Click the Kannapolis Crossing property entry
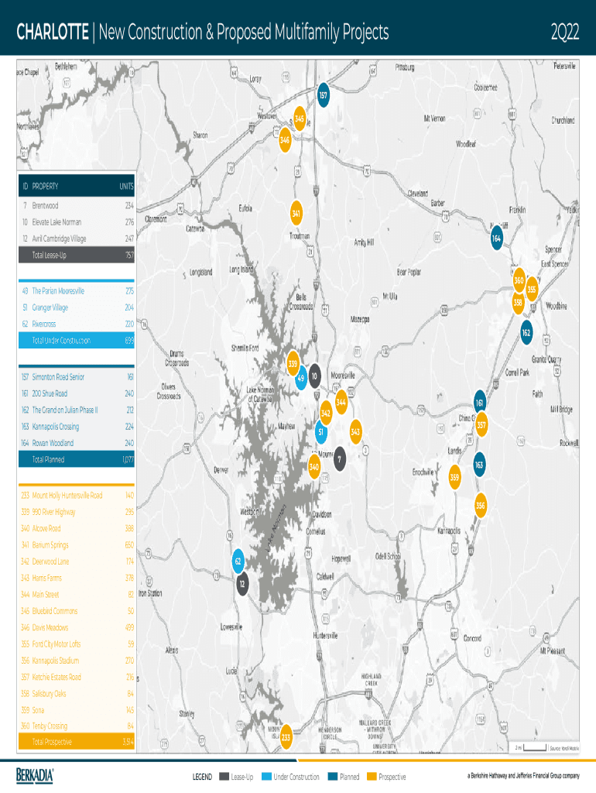The image size is (596, 793). (76, 427)
